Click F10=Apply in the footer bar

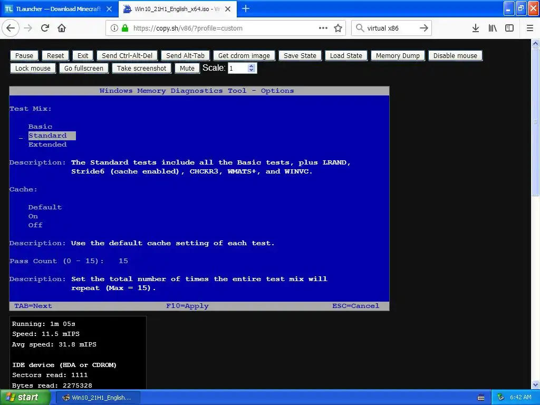click(x=187, y=306)
